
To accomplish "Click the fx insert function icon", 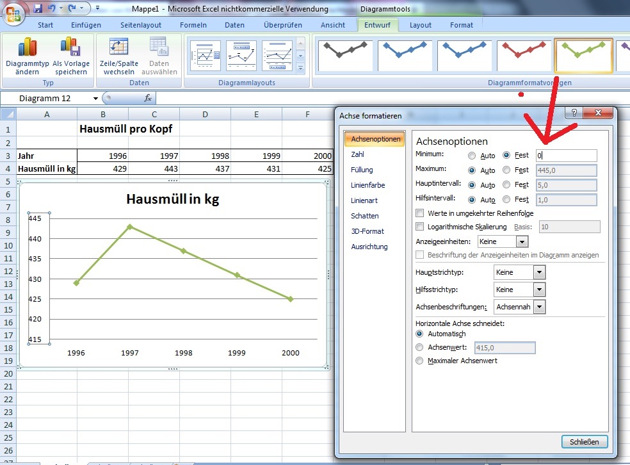I will coord(148,98).
